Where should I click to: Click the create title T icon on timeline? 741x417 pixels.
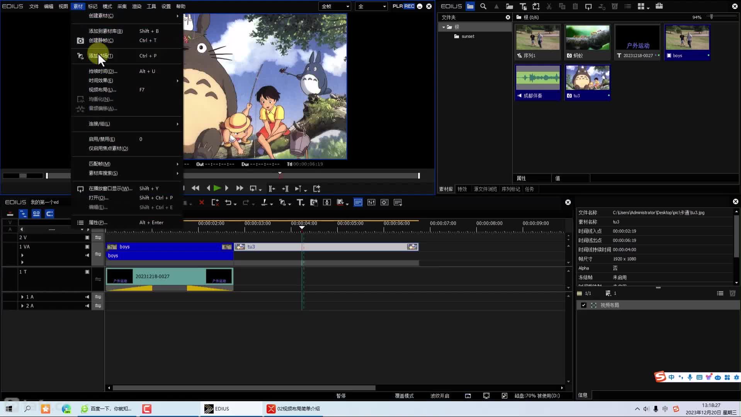[x=300, y=202]
